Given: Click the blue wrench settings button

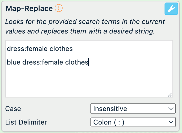Looking at the screenshot, I should (171, 9).
